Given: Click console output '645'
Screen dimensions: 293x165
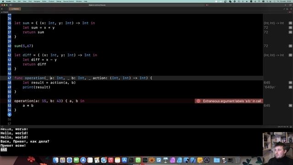Looking at the screenshot, I should pyautogui.click(x=4, y=150).
